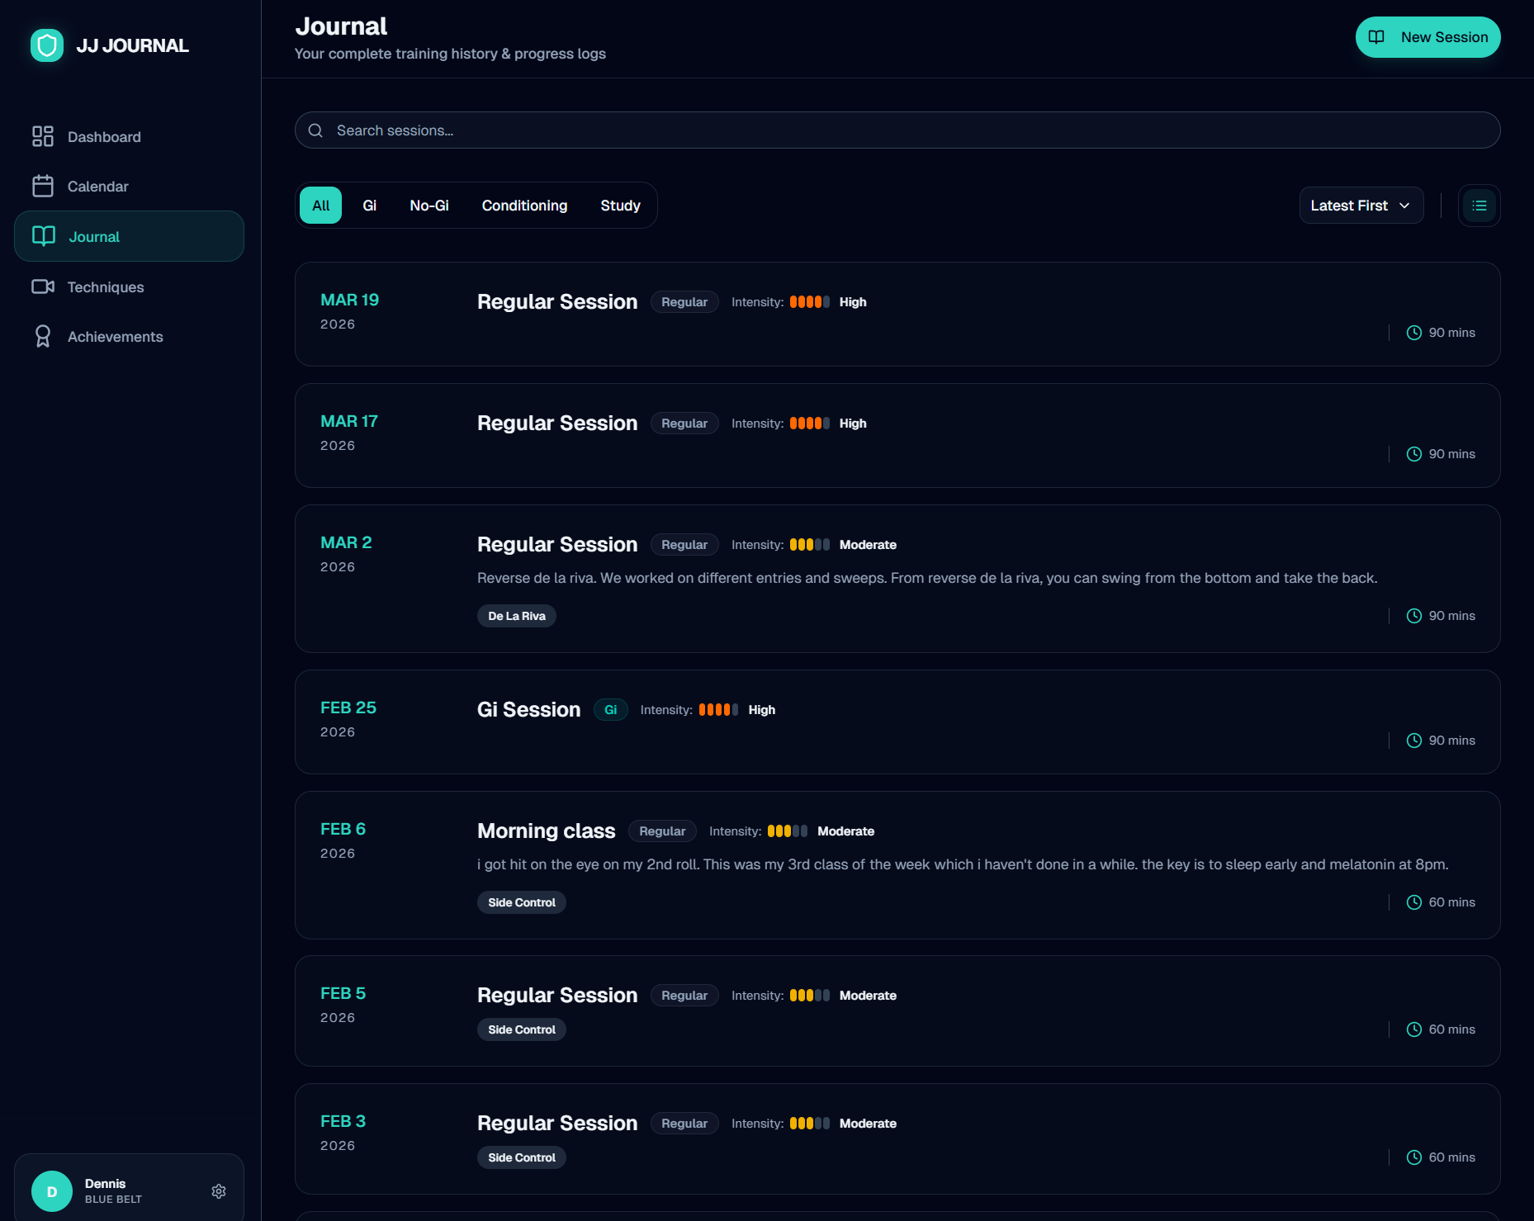
Task: Filter sessions by No-Gi
Action: click(x=429, y=206)
